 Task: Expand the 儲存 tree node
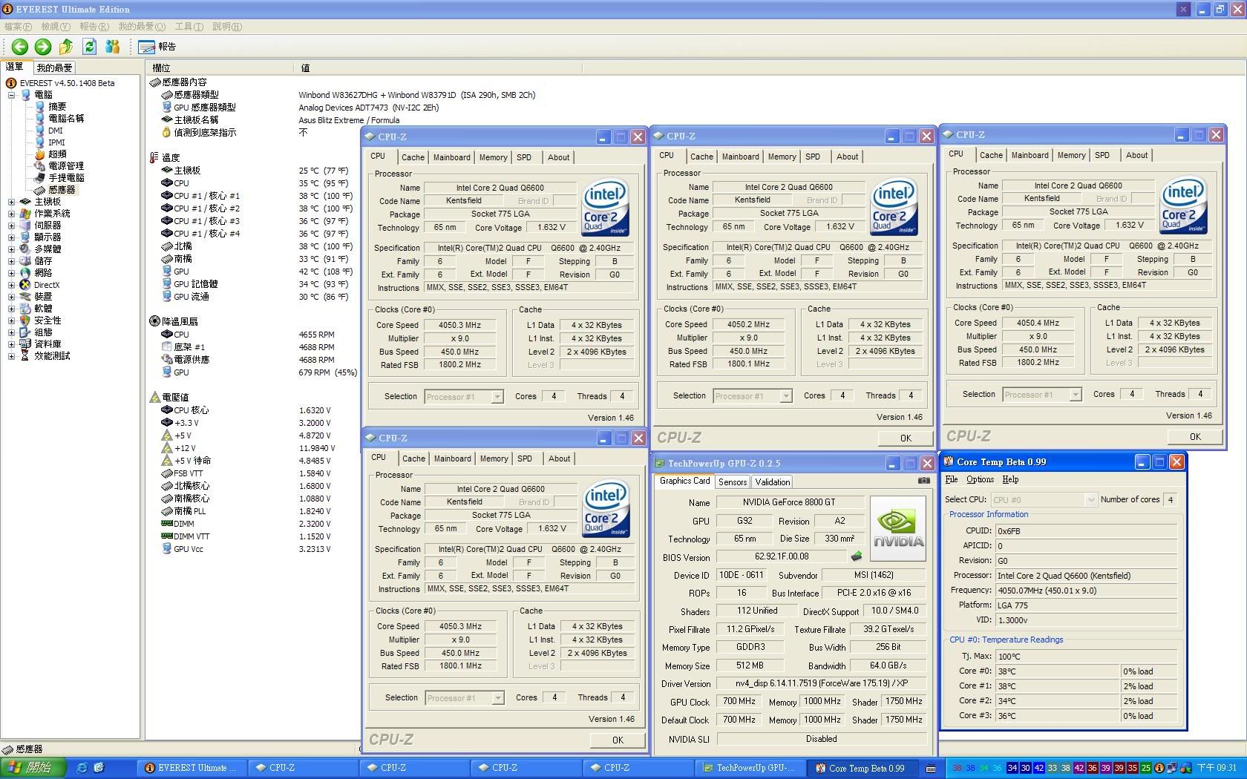coord(11,261)
